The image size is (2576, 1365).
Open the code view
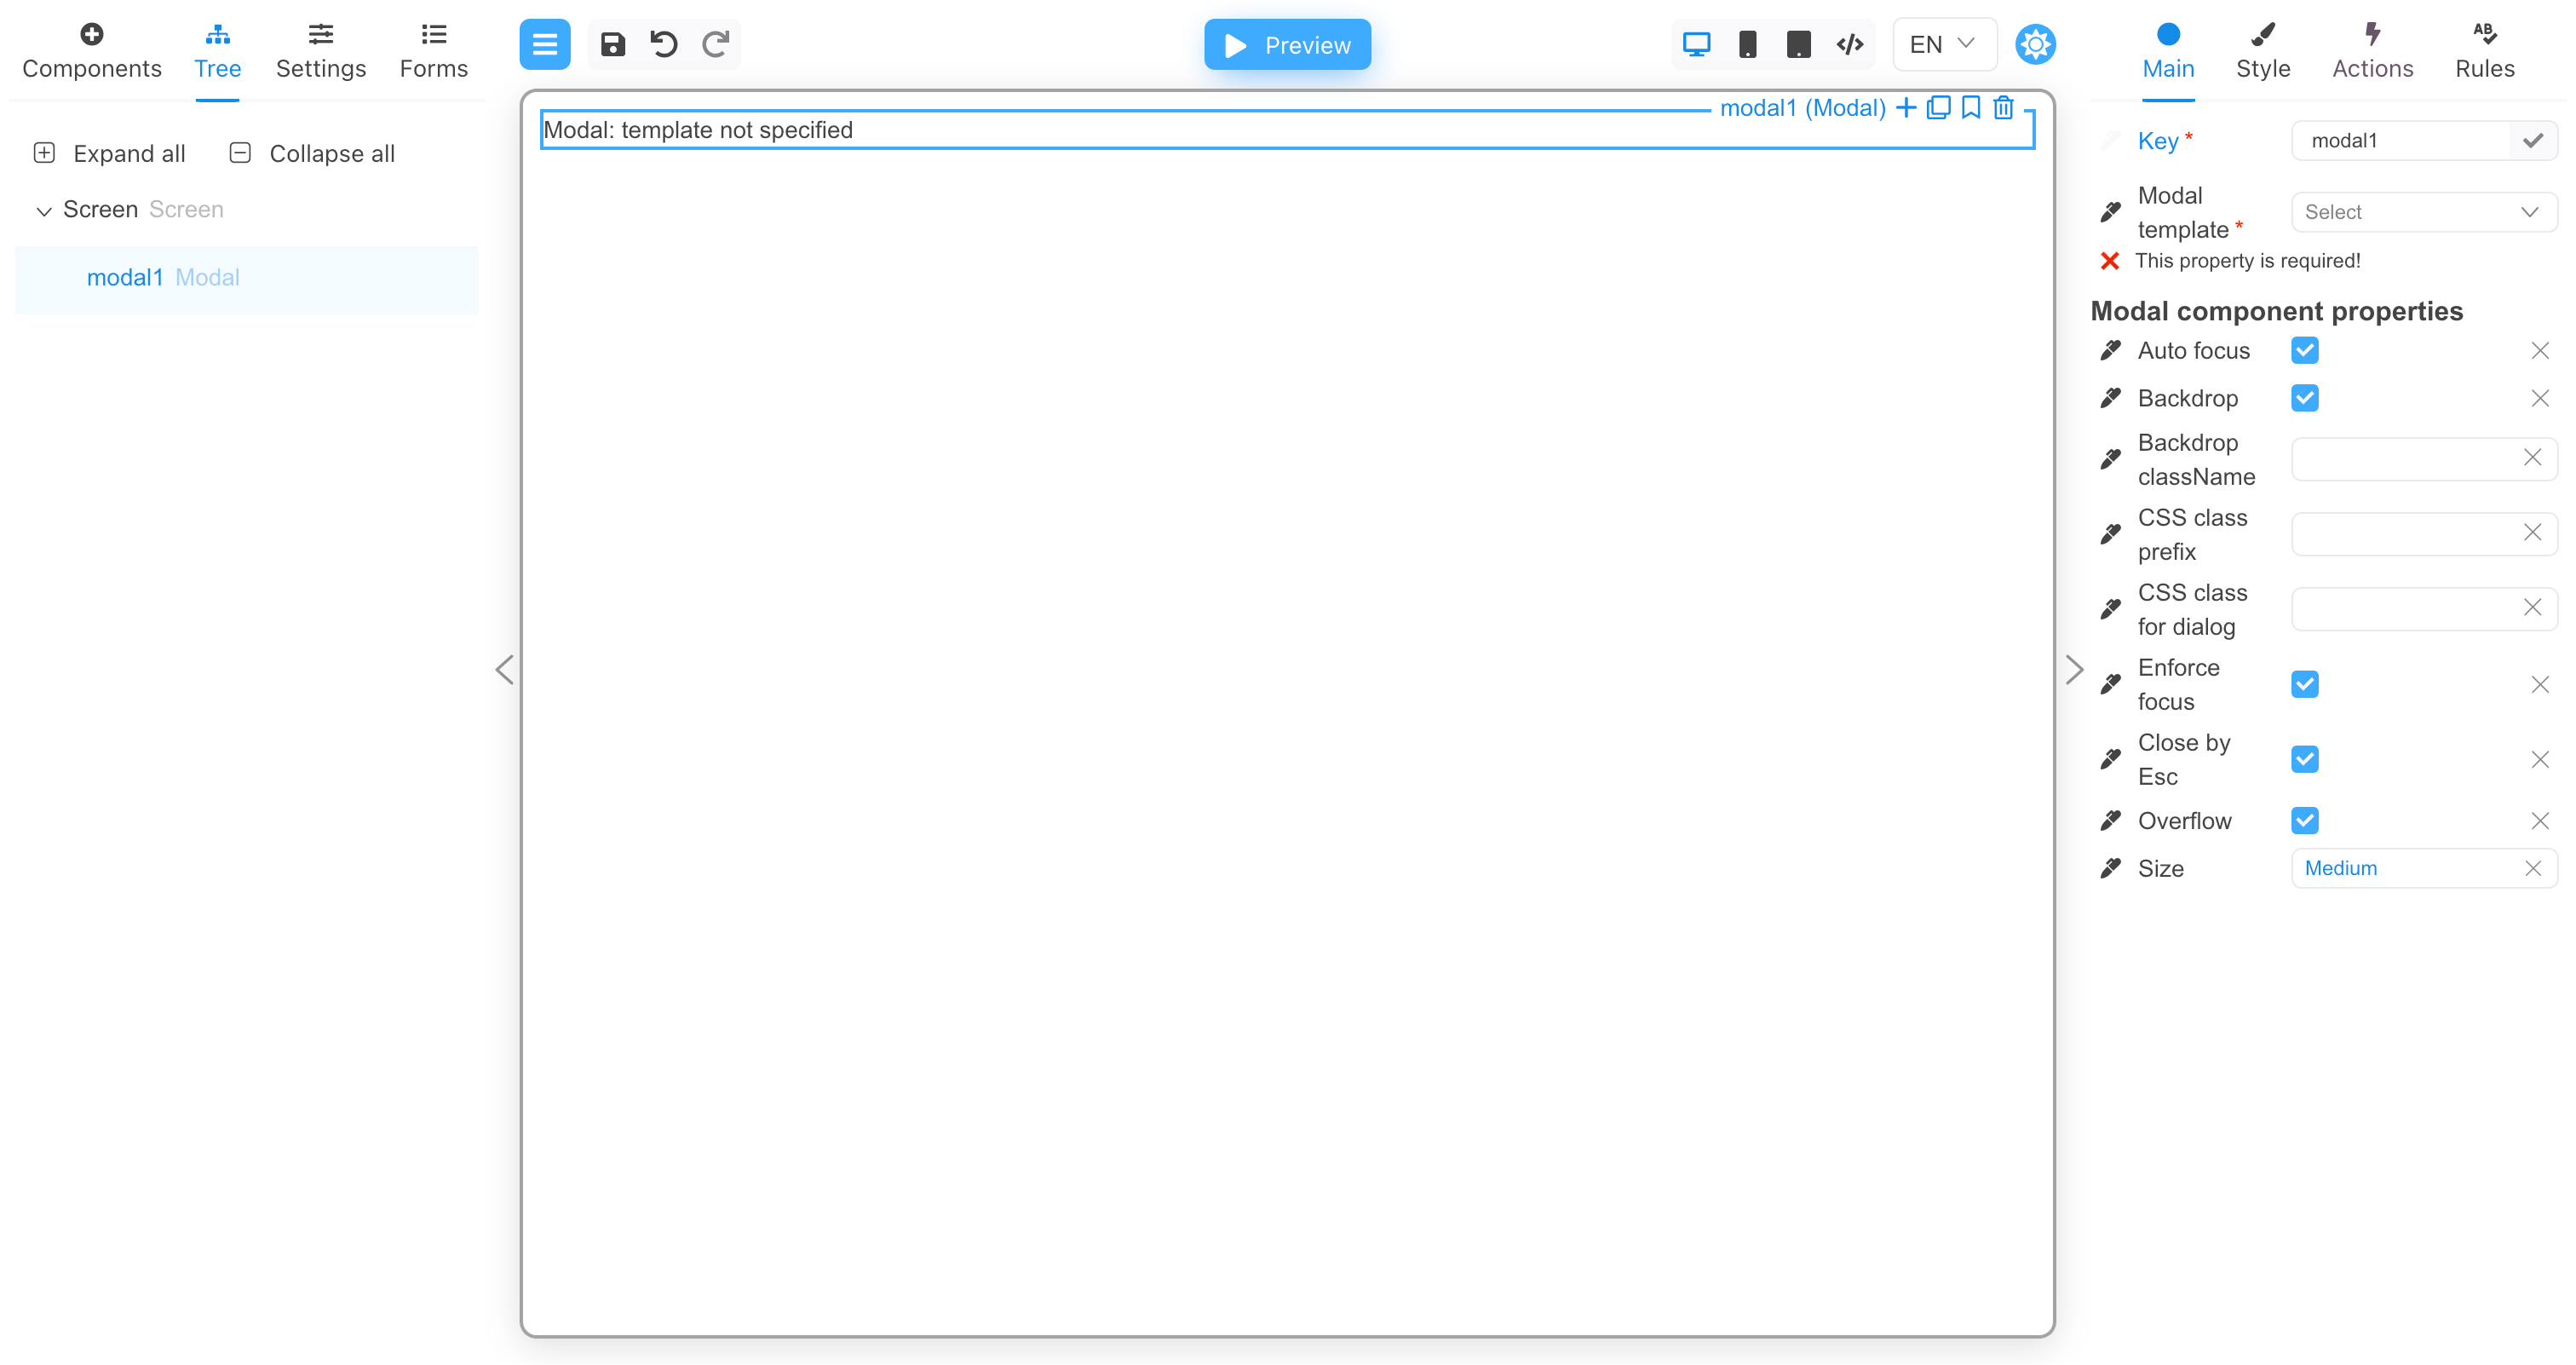(x=1850, y=44)
